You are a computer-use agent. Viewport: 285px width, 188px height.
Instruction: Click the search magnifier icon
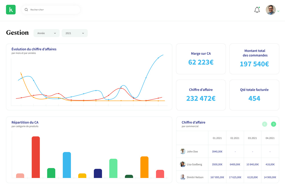click(x=26, y=10)
